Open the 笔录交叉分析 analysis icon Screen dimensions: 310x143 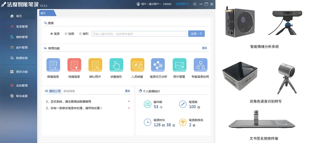158,65
